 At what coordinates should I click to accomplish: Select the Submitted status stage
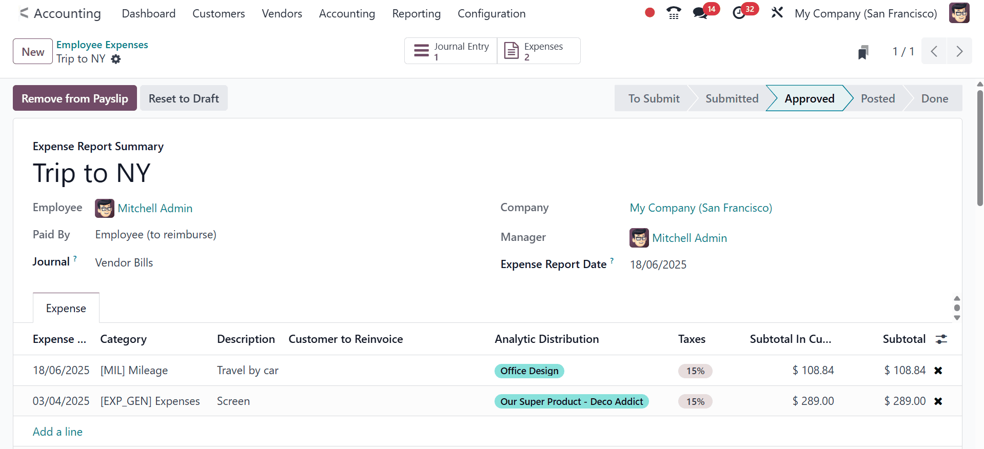tap(732, 98)
